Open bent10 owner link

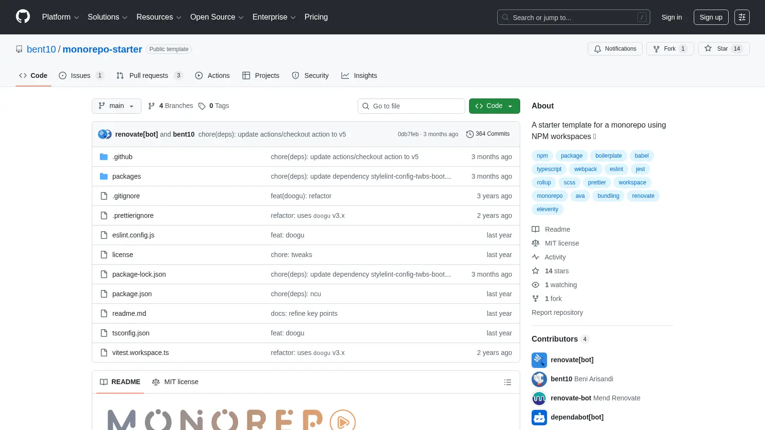(41, 49)
